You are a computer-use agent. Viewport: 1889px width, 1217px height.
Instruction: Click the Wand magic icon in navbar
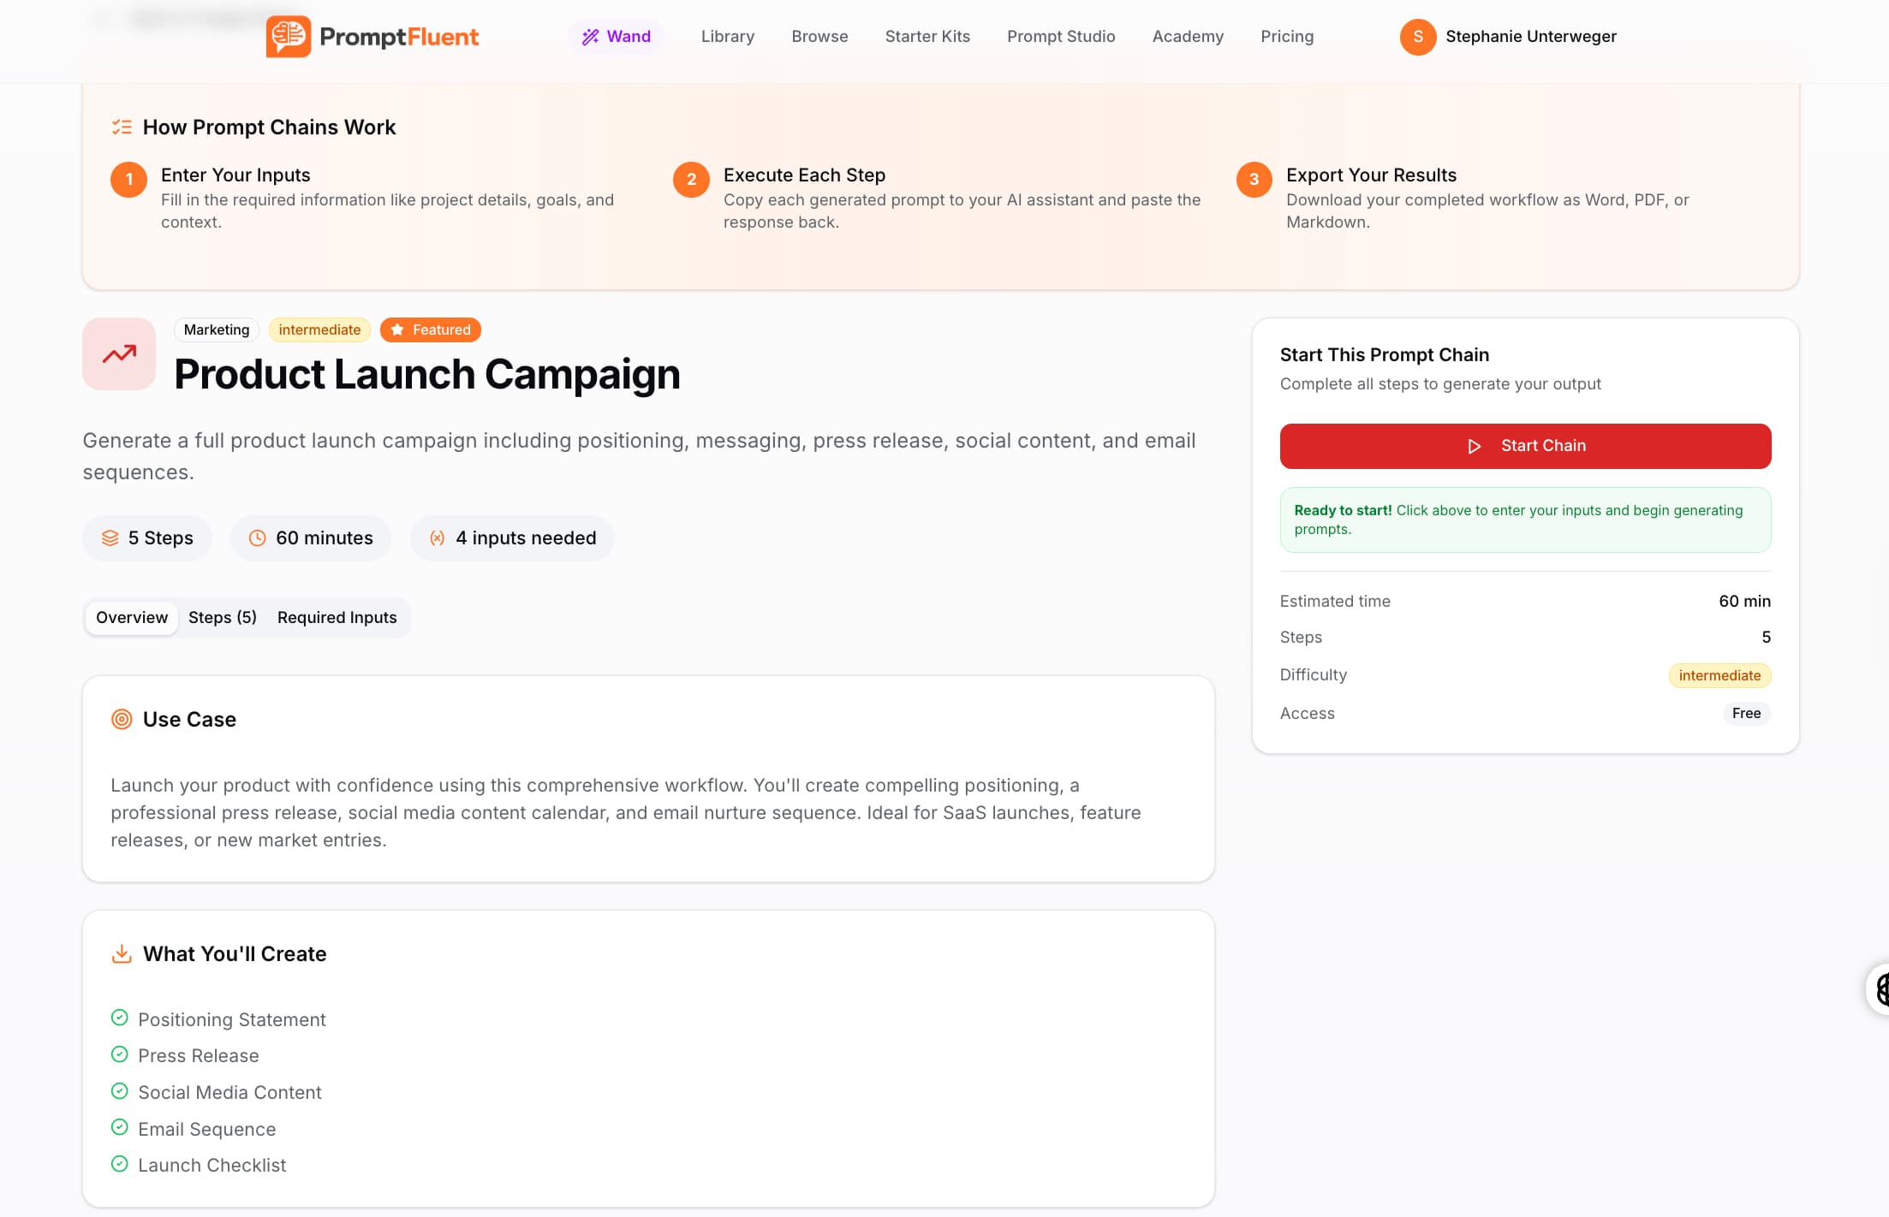590,37
